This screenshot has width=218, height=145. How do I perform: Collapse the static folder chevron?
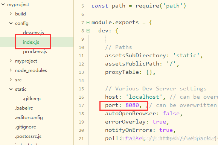(11, 89)
